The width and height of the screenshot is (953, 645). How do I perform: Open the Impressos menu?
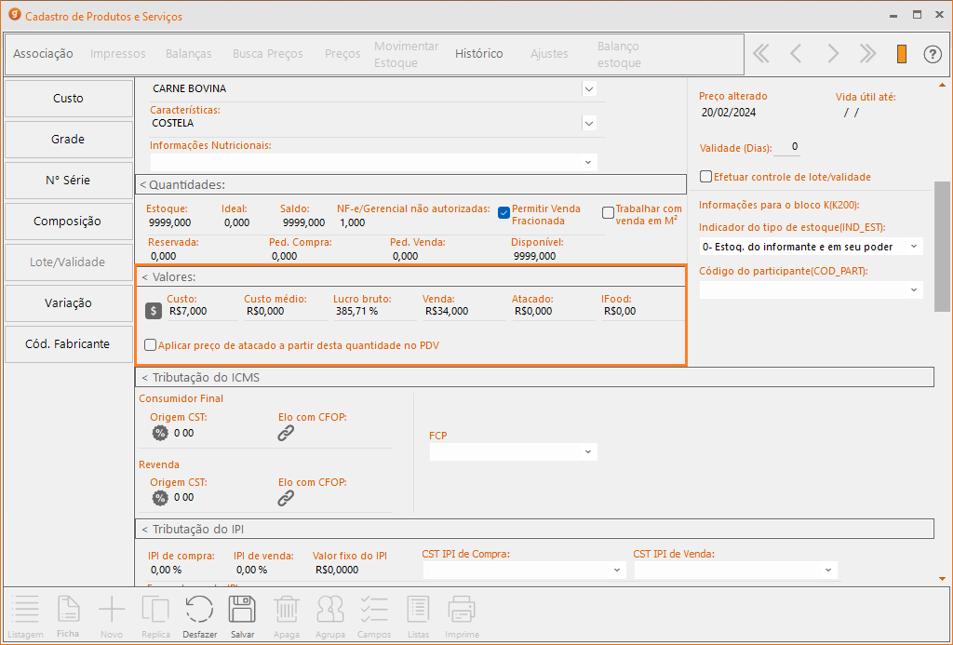(118, 53)
